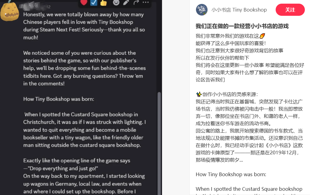Image resolution: width=310 pixels, height=195 pixels.
Task: Open the add reaction smiley picker
Action: point(116,2)
